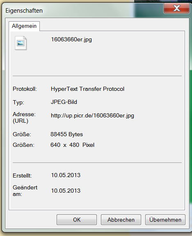Click the HyperText Transfer Protocol value
This screenshot has height=236, width=192.
click(87, 89)
